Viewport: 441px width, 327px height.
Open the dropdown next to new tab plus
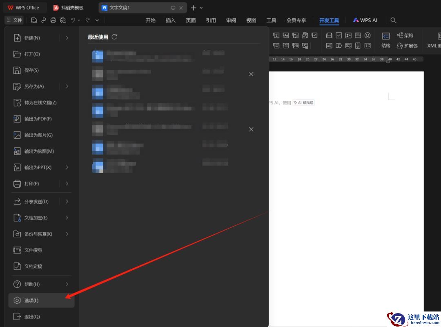pyautogui.click(x=201, y=8)
